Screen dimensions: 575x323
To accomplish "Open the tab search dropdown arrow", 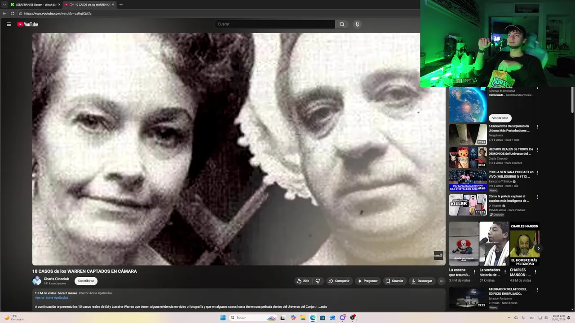I will click(4, 4).
